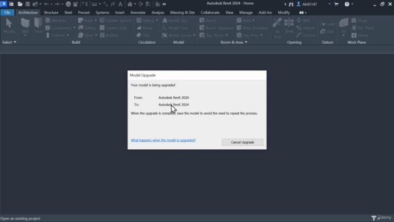Open the shopping cart icon in title bar

(337, 4)
